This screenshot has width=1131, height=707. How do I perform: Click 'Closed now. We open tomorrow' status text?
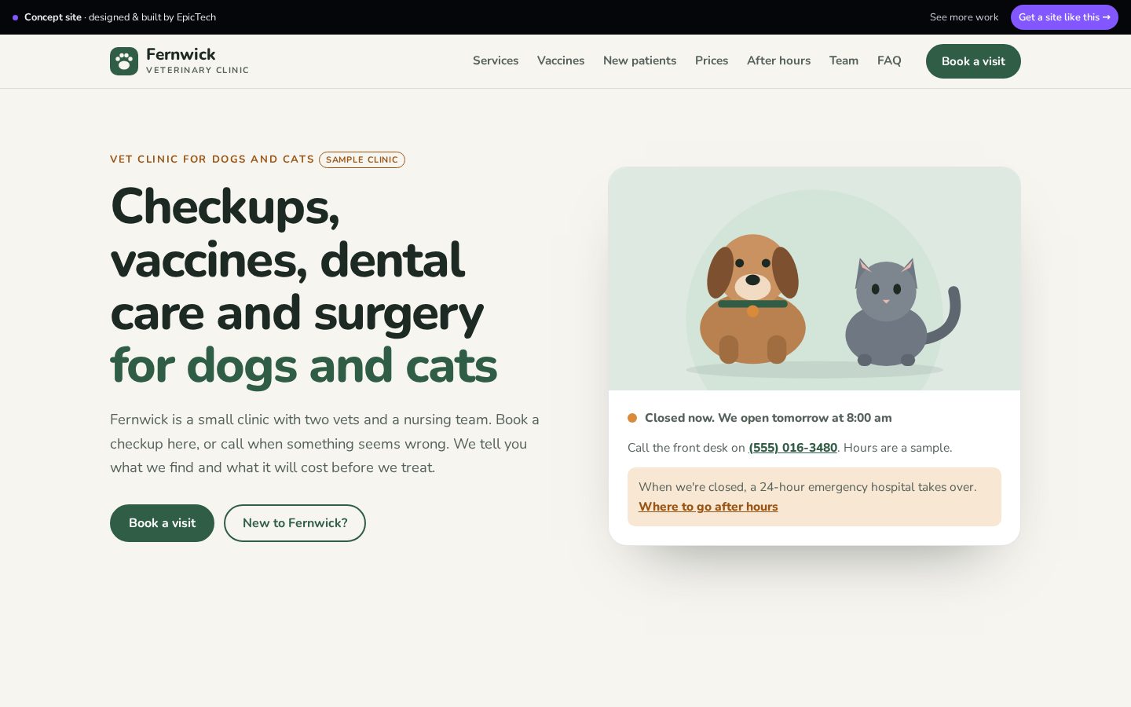point(768,418)
